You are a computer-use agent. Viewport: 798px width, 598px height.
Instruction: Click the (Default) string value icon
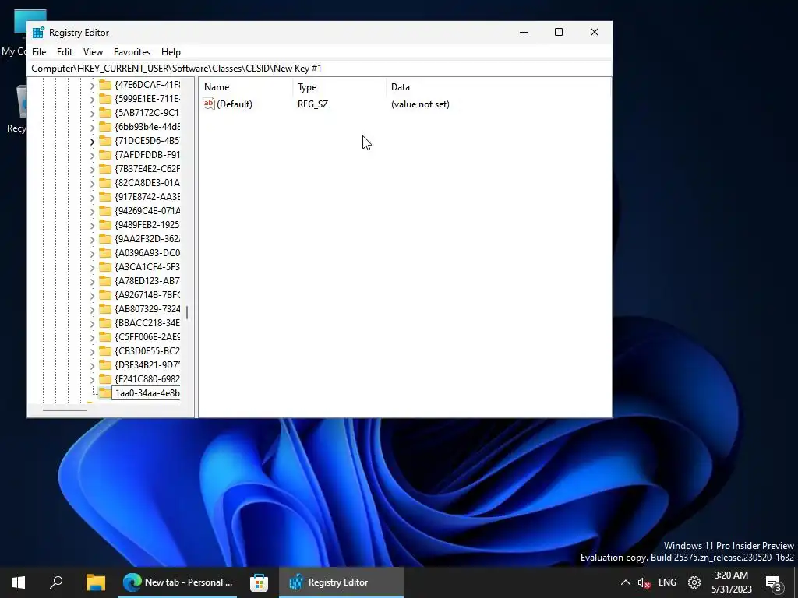pos(209,104)
